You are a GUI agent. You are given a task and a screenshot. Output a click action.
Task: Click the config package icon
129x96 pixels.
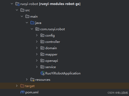pos(42,35)
